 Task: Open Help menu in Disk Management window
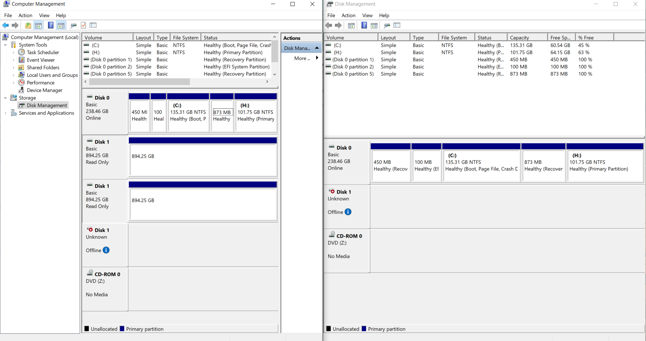point(384,15)
